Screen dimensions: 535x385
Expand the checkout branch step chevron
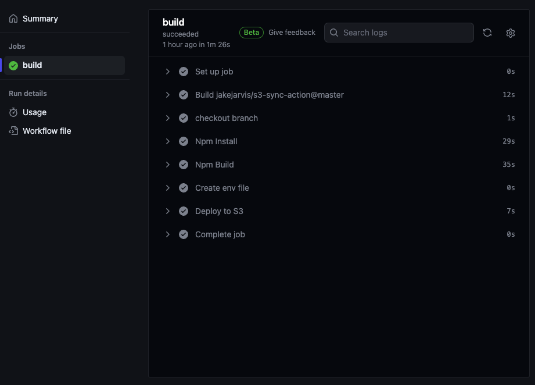coord(167,118)
